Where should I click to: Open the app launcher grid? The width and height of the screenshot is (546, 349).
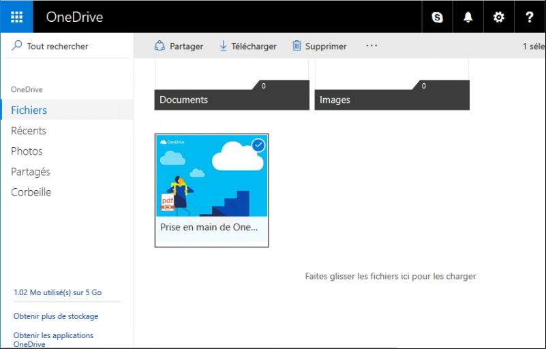[x=17, y=17]
